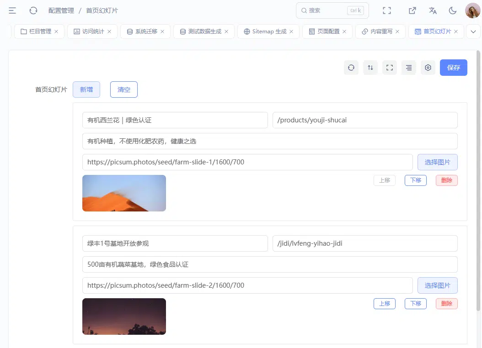Click the first slide desert thumbnail
The image size is (482, 348).
124,193
